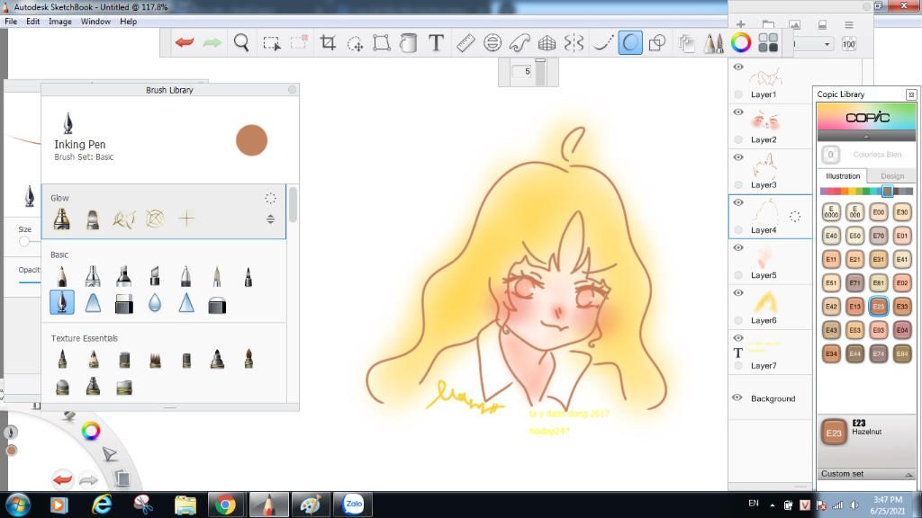Reorder Glow brush set with up-down arrows

pos(270,219)
